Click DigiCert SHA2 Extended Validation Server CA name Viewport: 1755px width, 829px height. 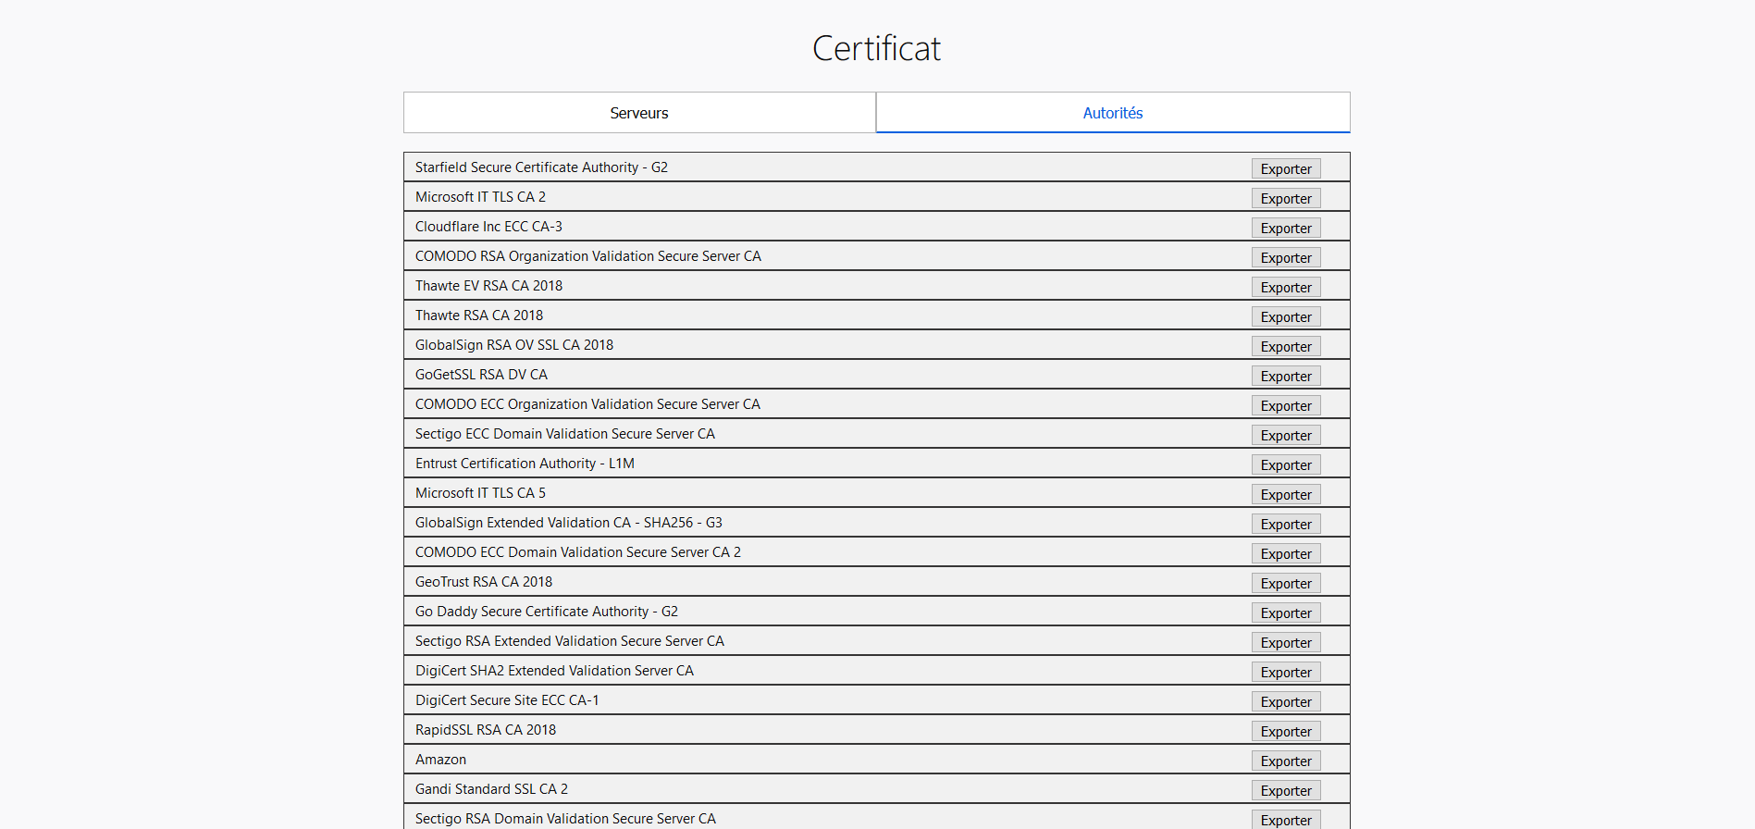pyautogui.click(x=554, y=671)
